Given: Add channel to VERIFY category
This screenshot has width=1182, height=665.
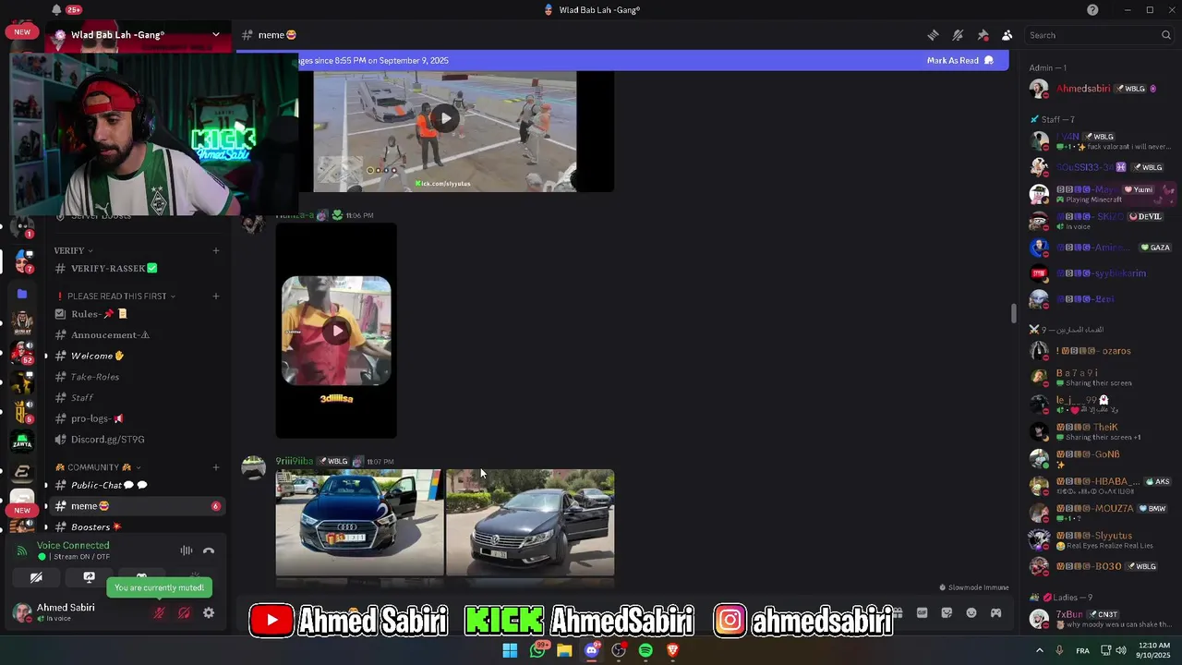Looking at the screenshot, I should (x=216, y=250).
